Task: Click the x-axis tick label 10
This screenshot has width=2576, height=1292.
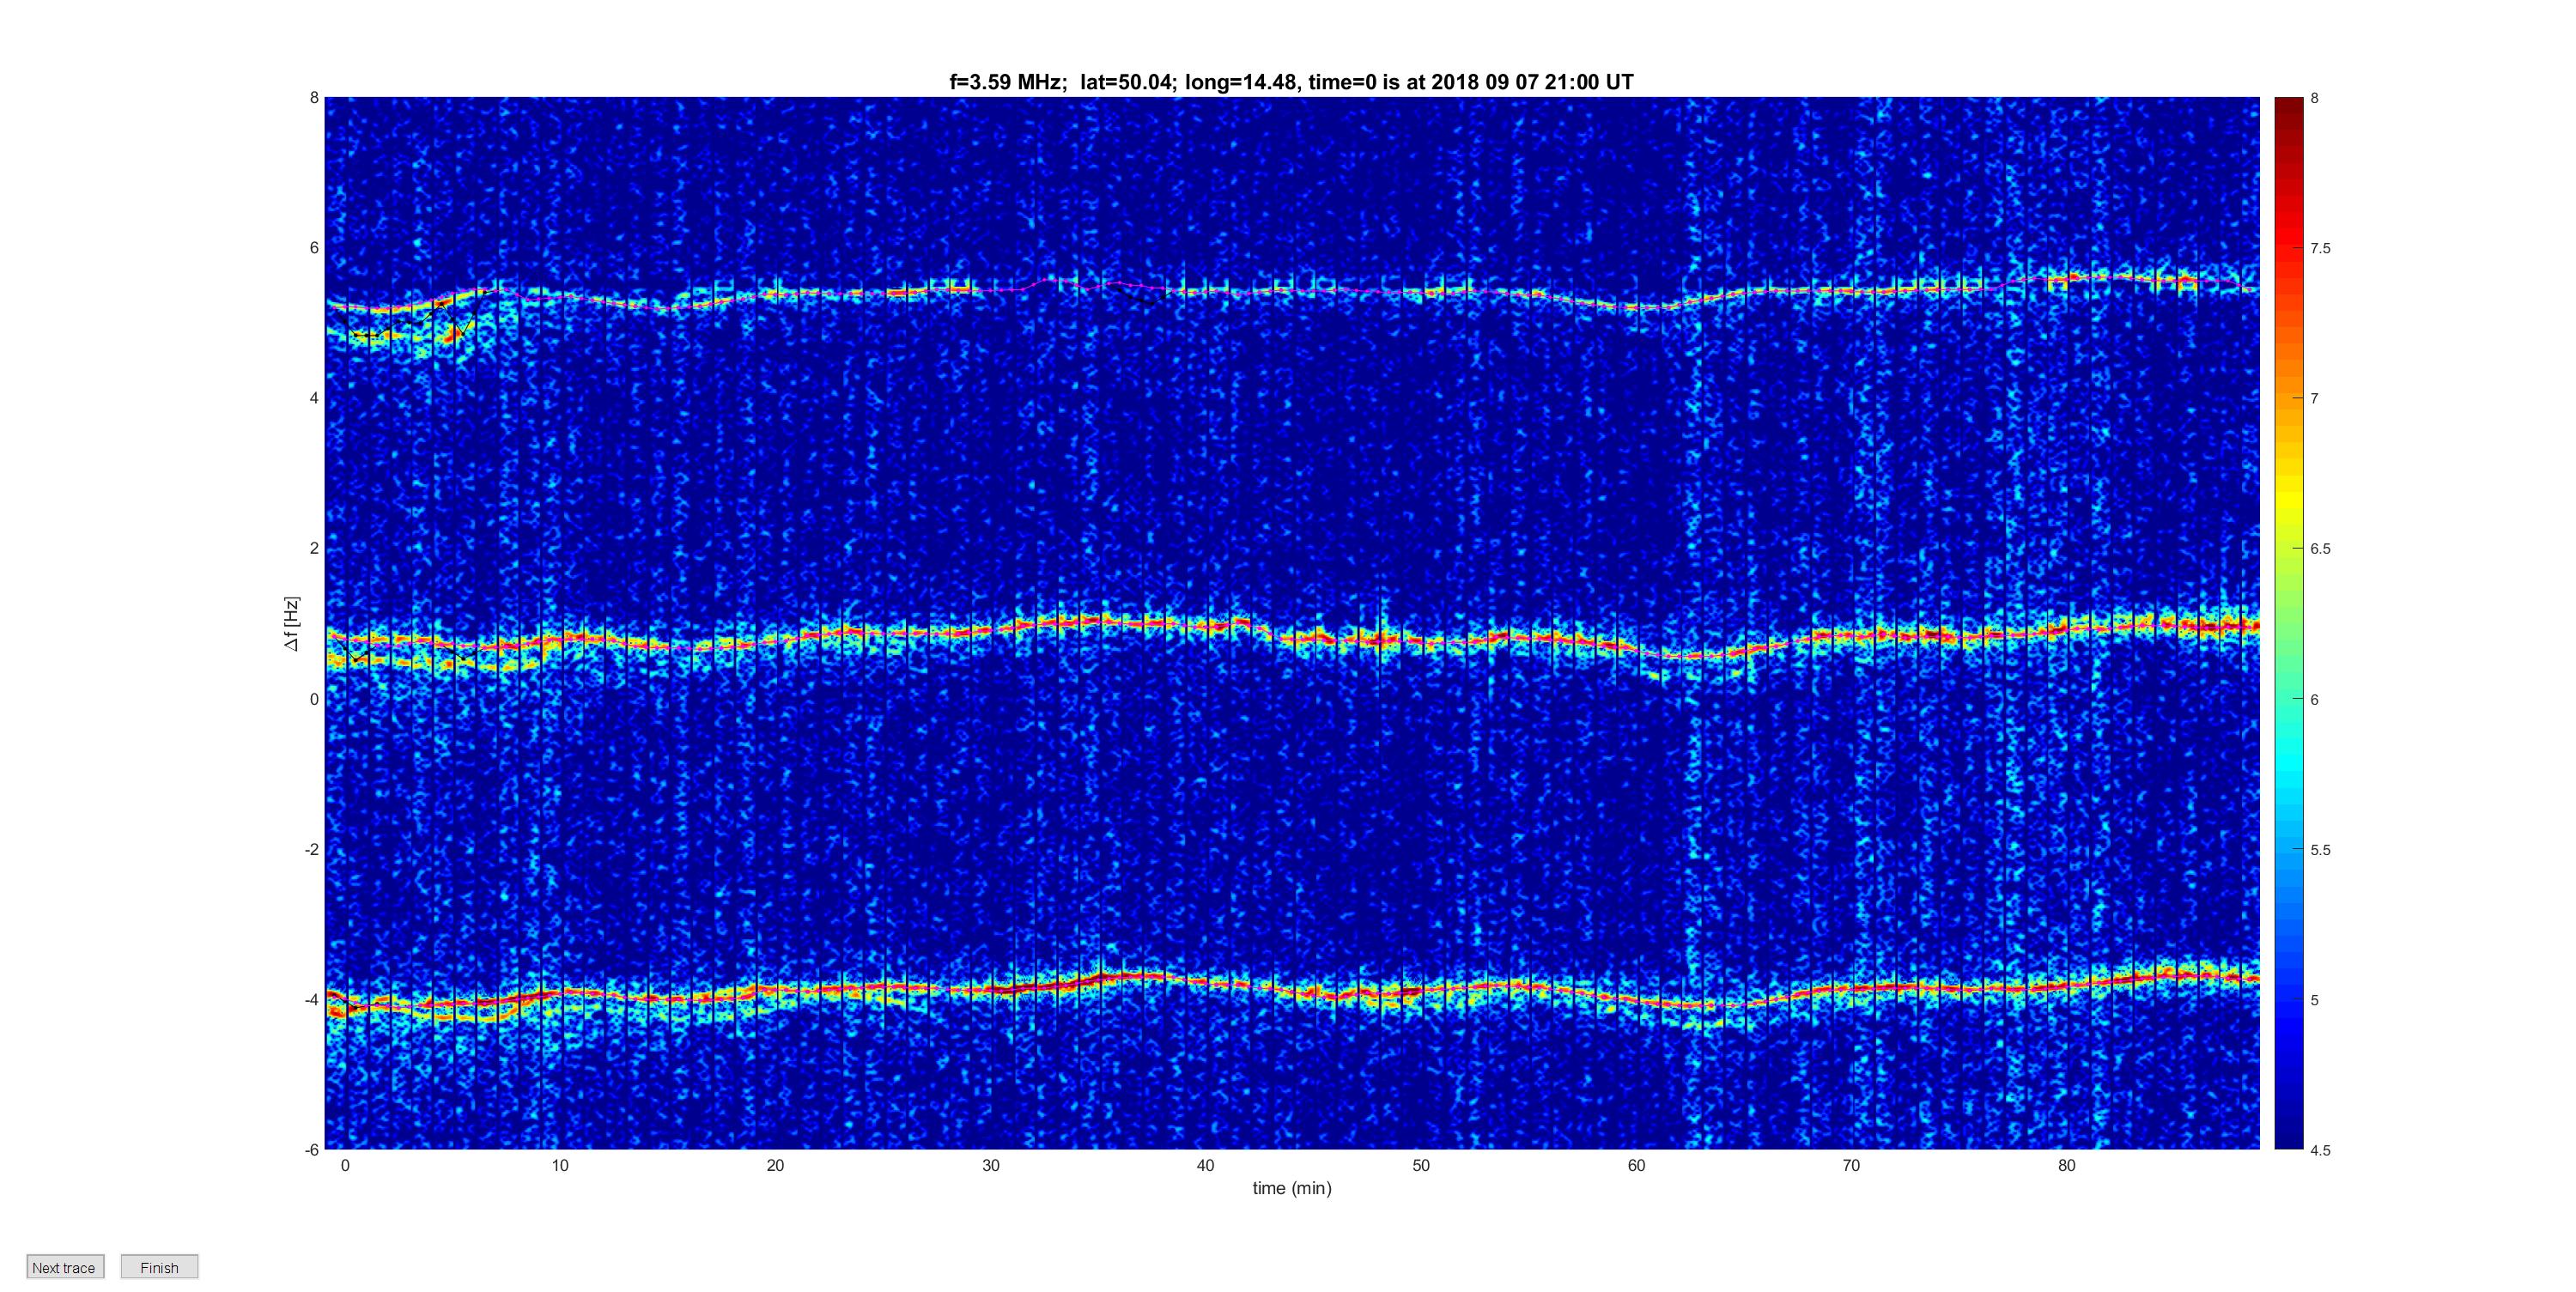Action: click(x=560, y=1165)
